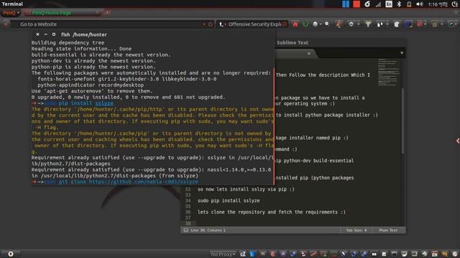Click 'Line 38, Column 1' status text

pos(208,230)
